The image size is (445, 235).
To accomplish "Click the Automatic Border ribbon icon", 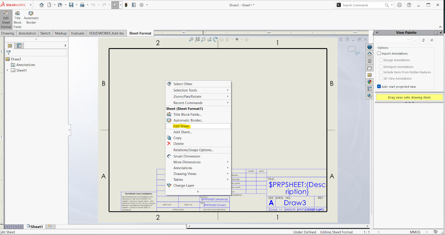I will pos(31,14).
